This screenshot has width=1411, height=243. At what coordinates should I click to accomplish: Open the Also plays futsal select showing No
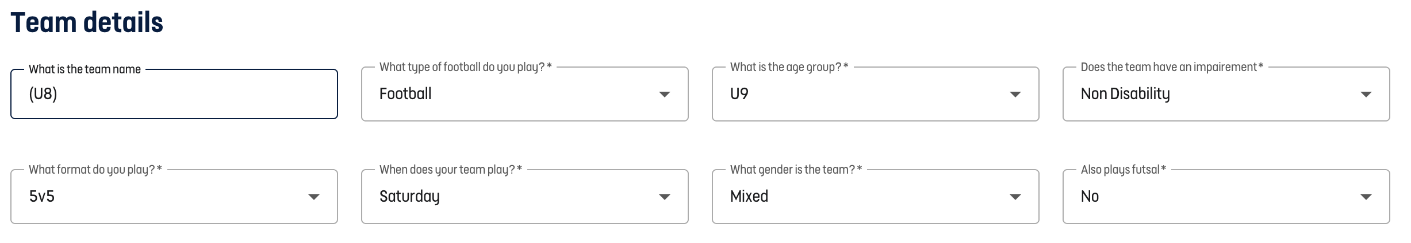click(x=1226, y=197)
